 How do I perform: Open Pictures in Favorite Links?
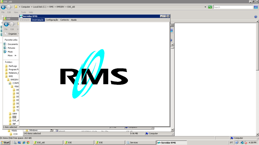[11, 48]
